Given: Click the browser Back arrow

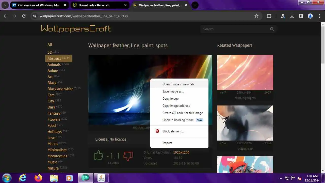Looking at the screenshot, I should click(x=6, y=16).
